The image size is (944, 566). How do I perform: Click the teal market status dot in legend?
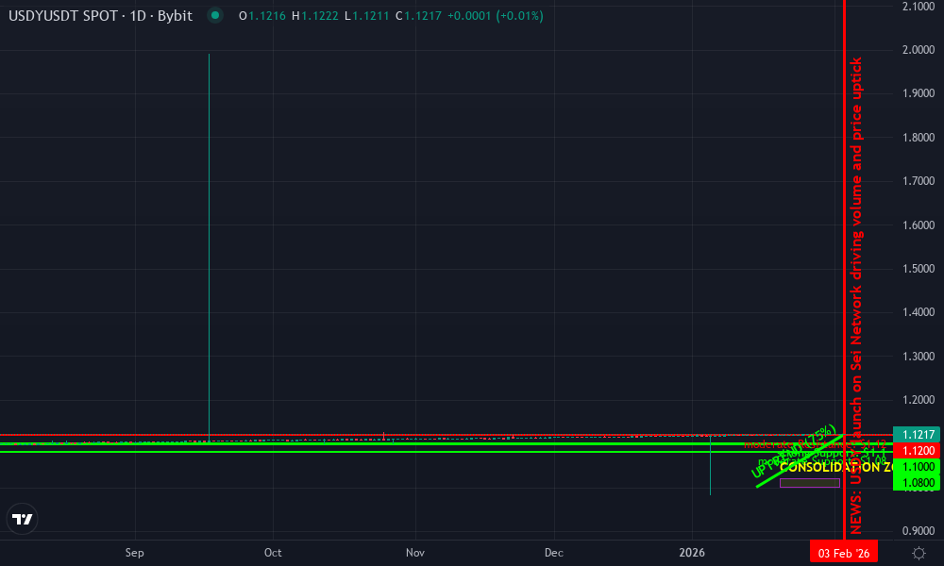[x=216, y=16]
